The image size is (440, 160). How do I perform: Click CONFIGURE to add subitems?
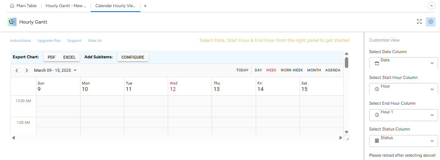pyautogui.click(x=133, y=57)
